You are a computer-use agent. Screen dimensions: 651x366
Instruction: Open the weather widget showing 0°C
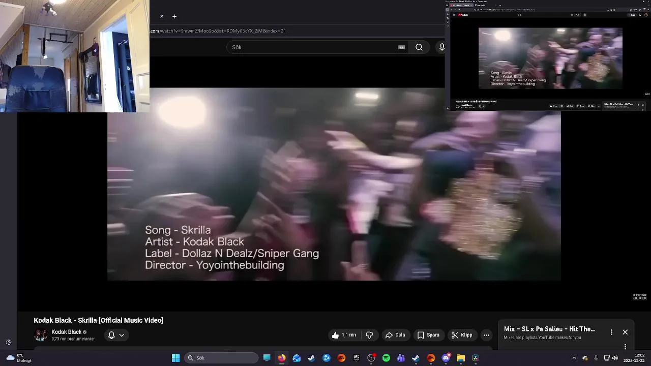(x=19, y=358)
